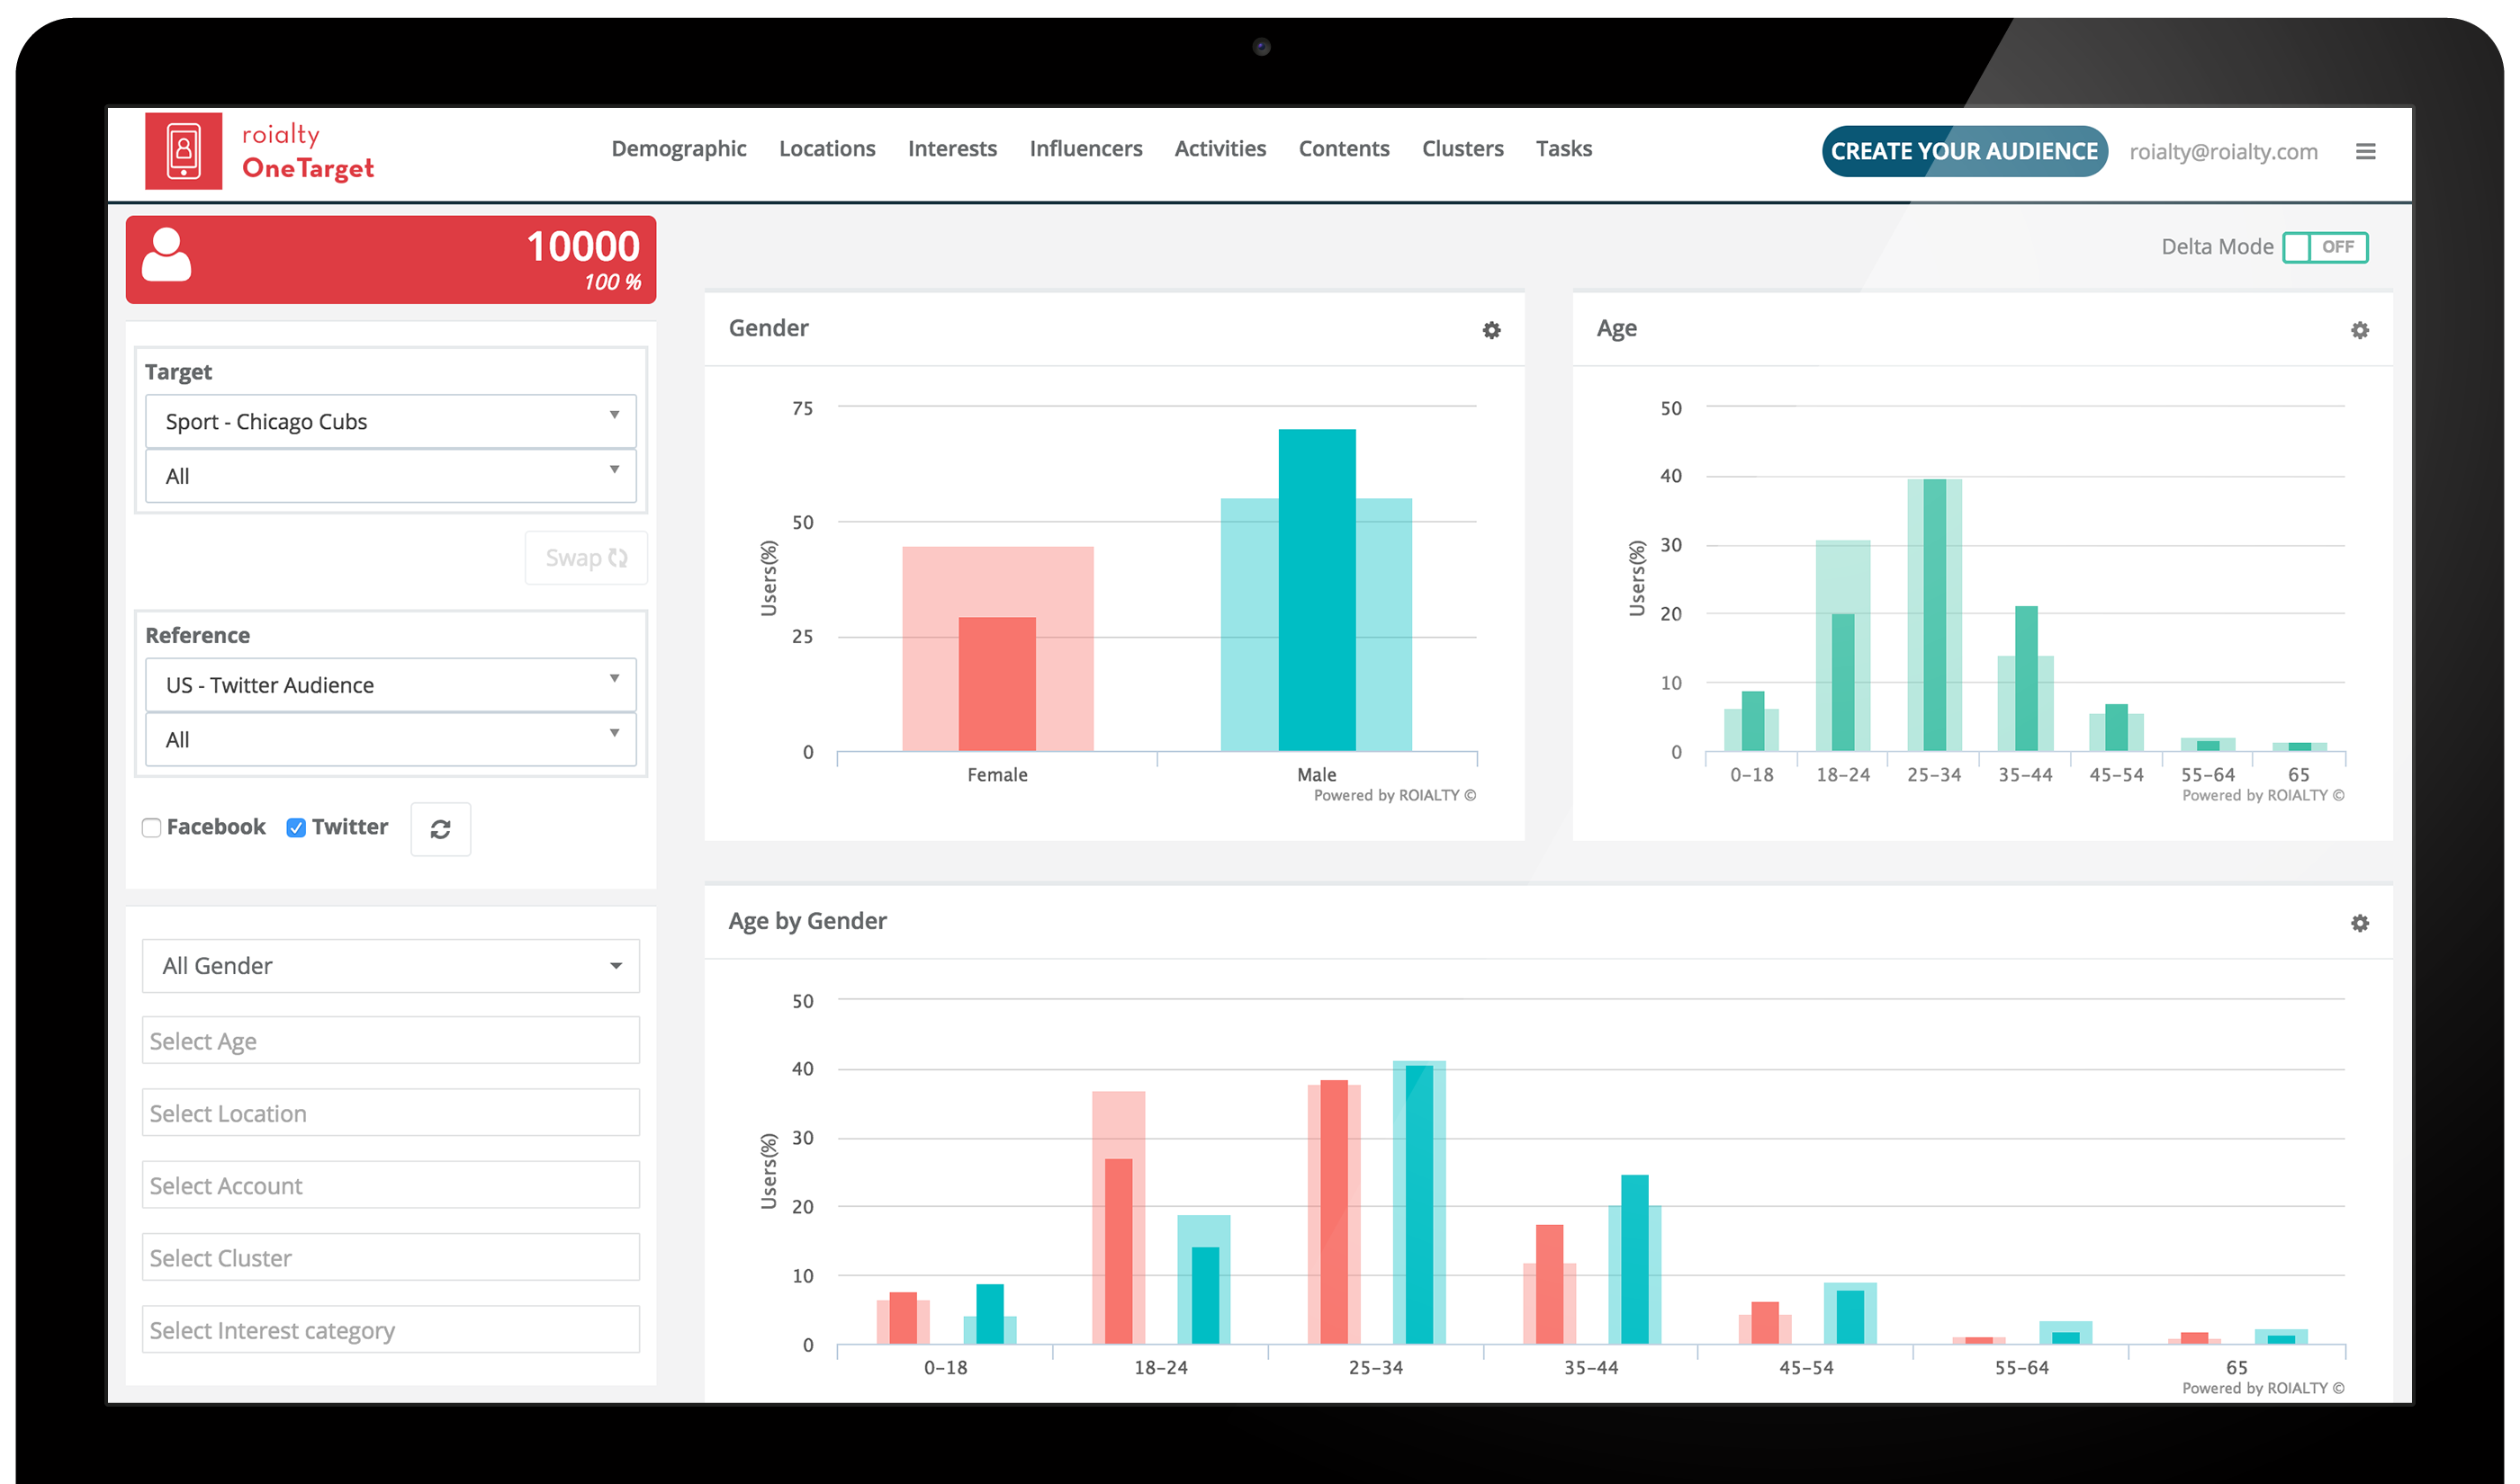Screen dimensions: 2520x1484
Task: Open the All dropdown under Reference
Action: [391, 740]
